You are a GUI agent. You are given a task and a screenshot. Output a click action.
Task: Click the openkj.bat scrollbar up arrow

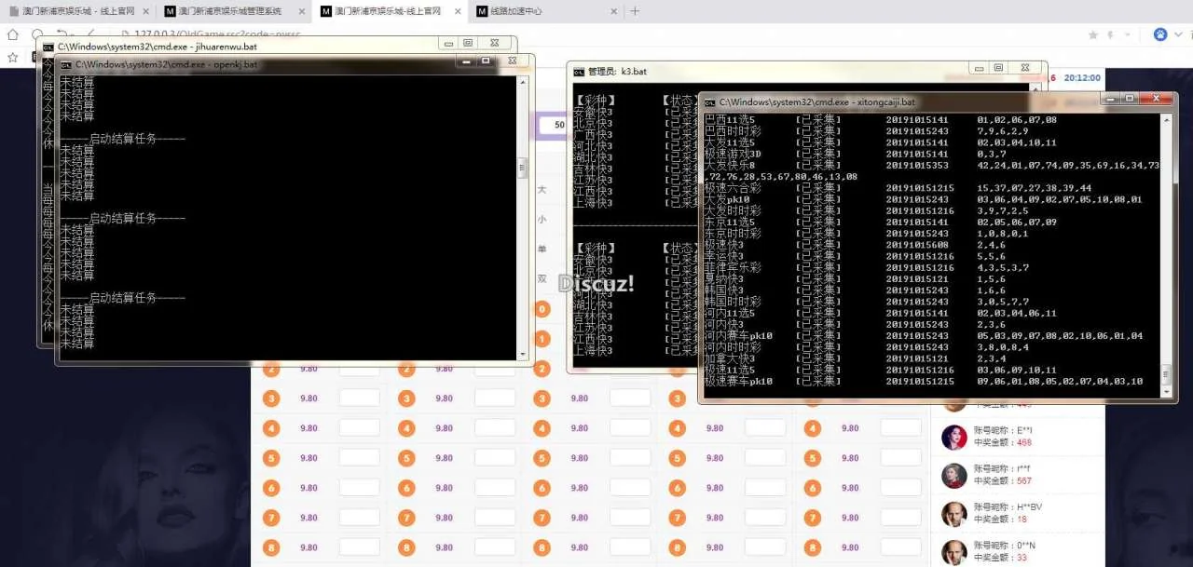click(523, 82)
